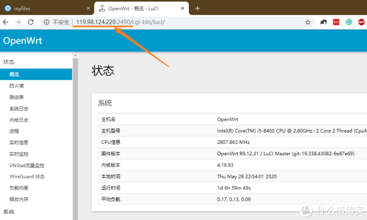This screenshot has width=367, height=220.
Task: Open 实时监控 in the sidebar
Action: pyautogui.click(x=19, y=154)
